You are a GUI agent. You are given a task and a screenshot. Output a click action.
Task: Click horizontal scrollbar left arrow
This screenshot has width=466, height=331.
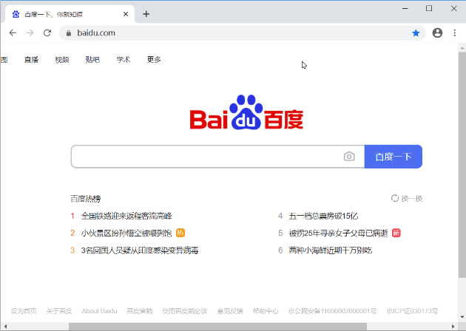pyautogui.click(x=5, y=327)
